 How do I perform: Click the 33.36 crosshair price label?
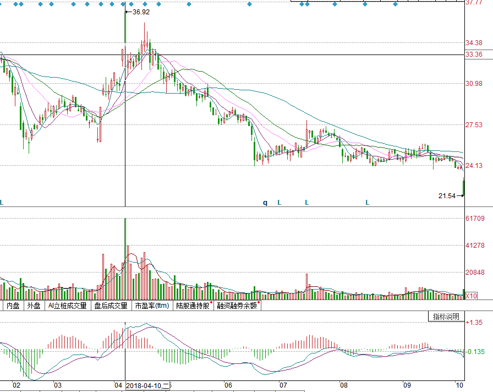coord(474,55)
